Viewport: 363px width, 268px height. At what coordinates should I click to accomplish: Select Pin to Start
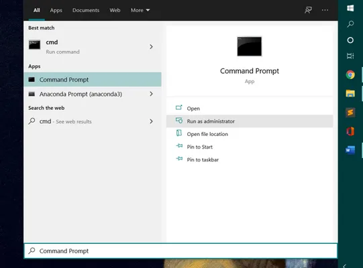(x=250, y=147)
